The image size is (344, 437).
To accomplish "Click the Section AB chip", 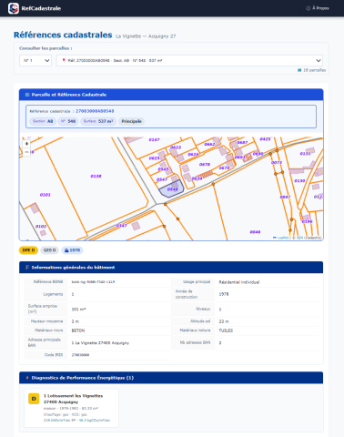I will [43, 121].
